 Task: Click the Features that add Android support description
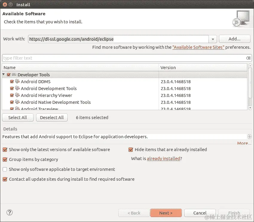(75, 137)
